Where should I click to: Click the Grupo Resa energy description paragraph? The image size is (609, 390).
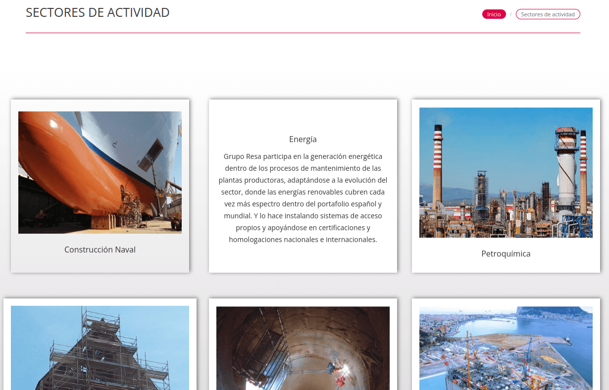pyautogui.click(x=303, y=198)
